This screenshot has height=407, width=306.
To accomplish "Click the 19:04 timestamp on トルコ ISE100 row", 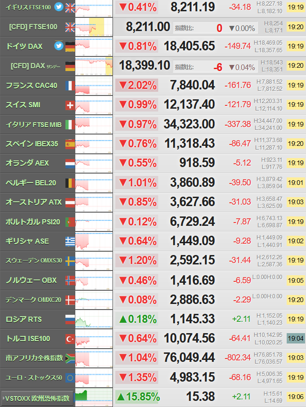I will (x=296, y=338).
